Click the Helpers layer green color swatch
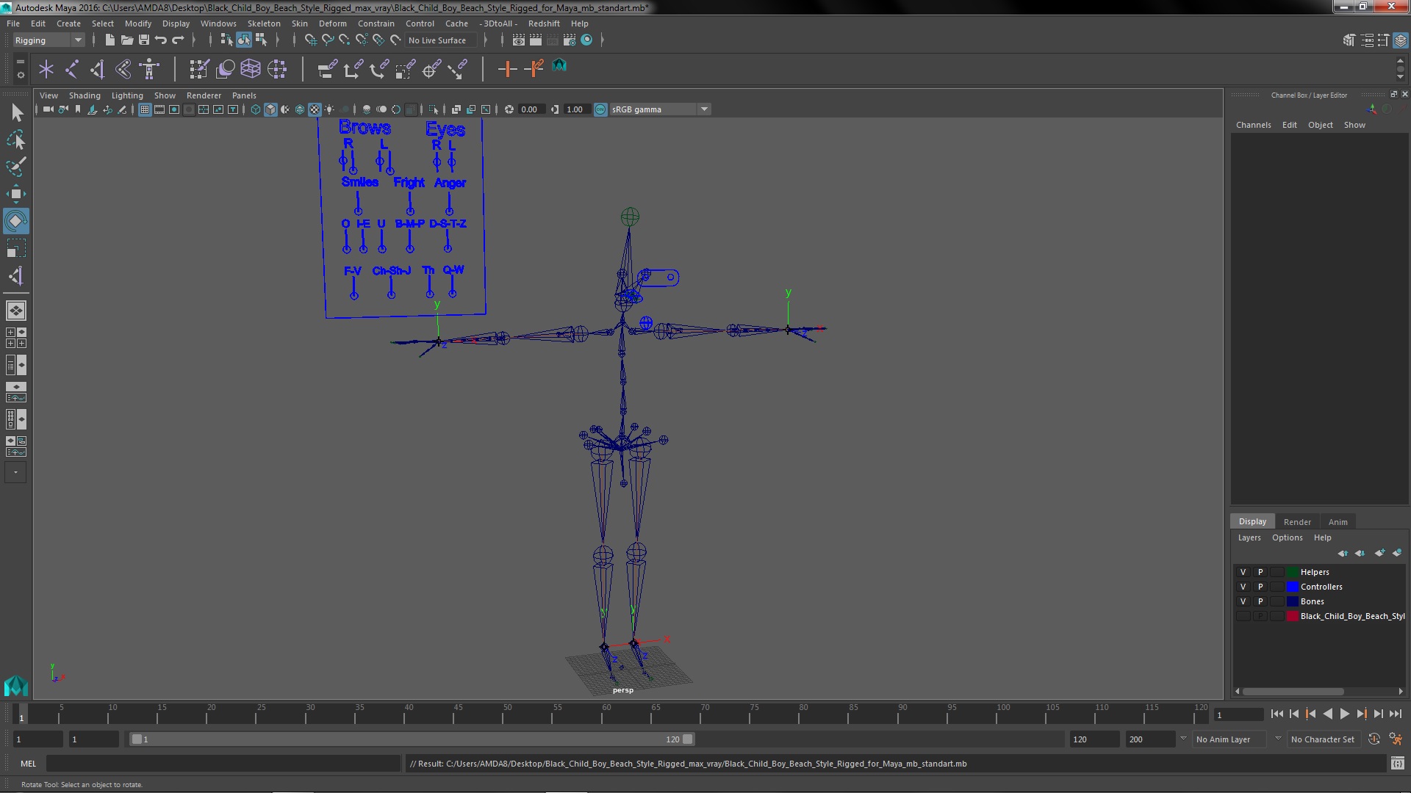Viewport: 1411px width, 793px height. click(1293, 572)
